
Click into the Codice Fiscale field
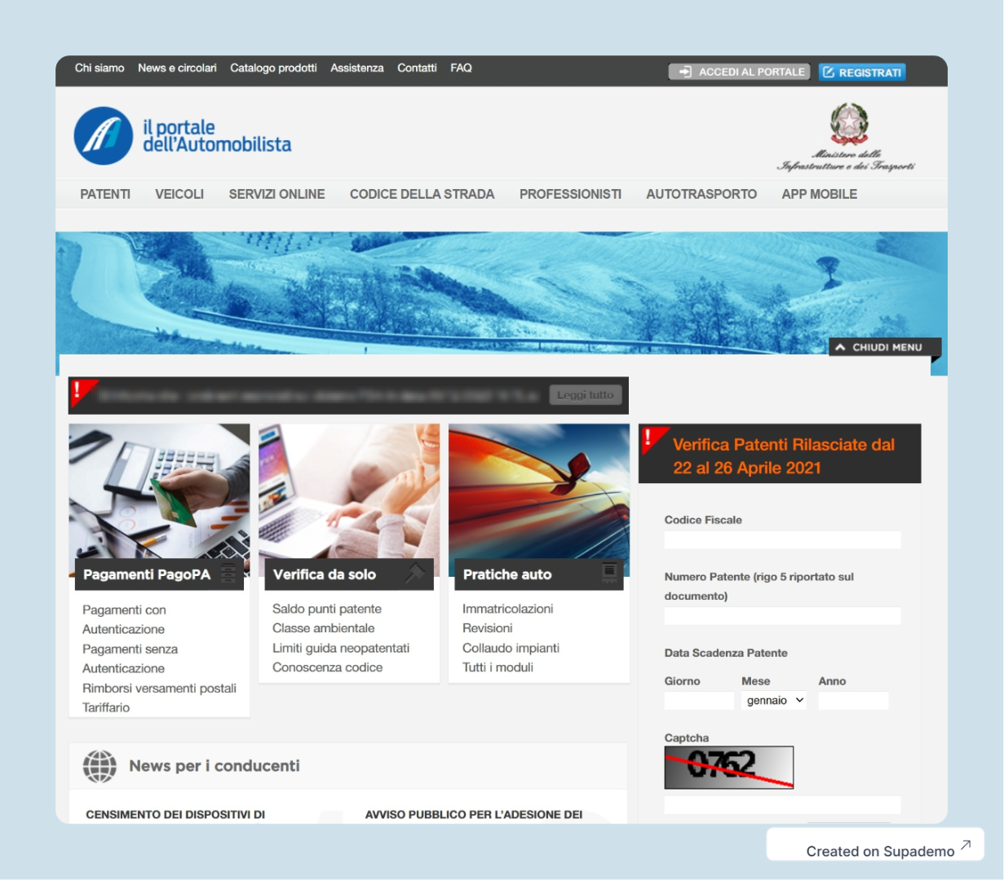pyautogui.click(x=782, y=539)
